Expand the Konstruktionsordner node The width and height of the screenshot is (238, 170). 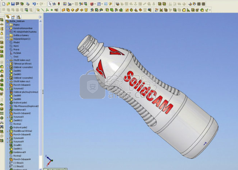pos(8,28)
